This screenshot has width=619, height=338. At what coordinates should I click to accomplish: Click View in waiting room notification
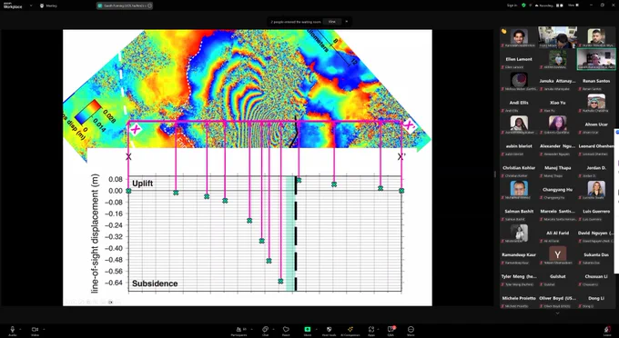click(x=331, y=22)
